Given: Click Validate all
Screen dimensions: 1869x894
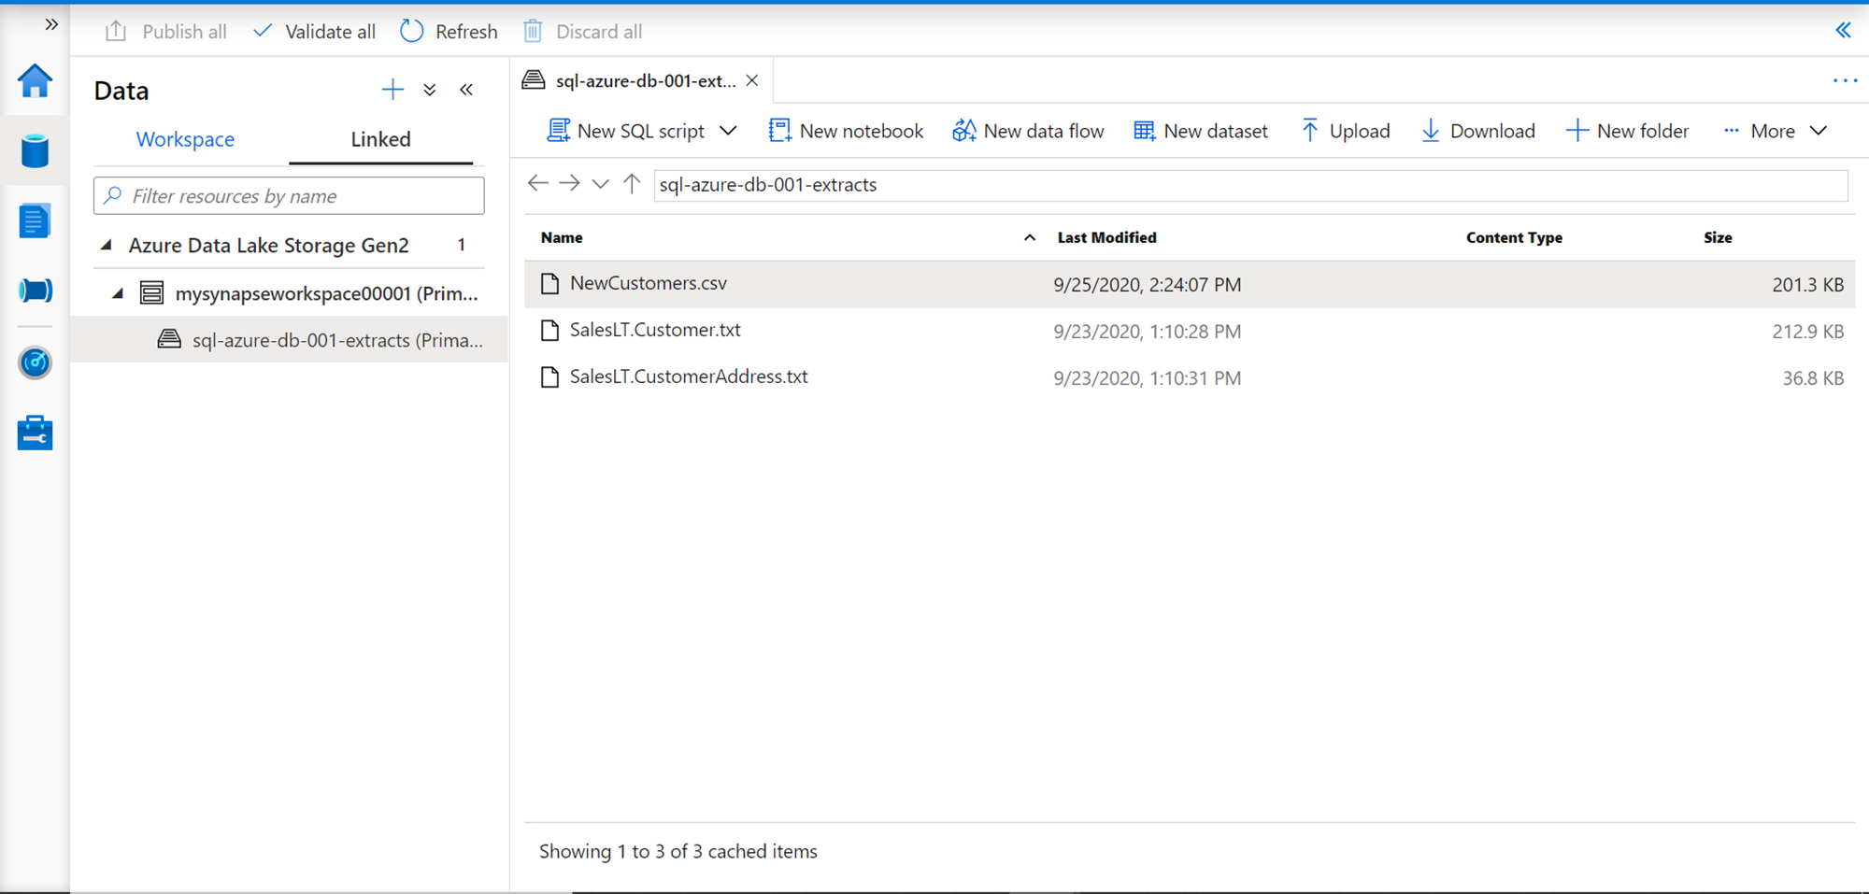Looking at the screenshot, I should [x=315, y=32].
